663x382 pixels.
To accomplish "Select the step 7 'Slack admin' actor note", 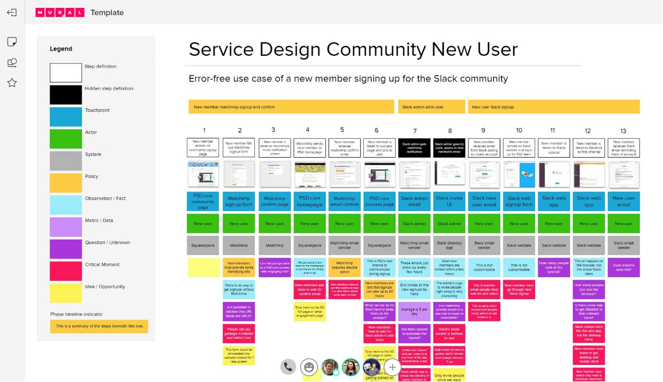I will [415, 223].
